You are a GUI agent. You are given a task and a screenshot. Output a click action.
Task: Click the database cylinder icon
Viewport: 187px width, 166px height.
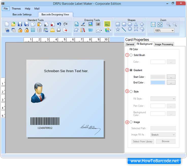[39, 30]
